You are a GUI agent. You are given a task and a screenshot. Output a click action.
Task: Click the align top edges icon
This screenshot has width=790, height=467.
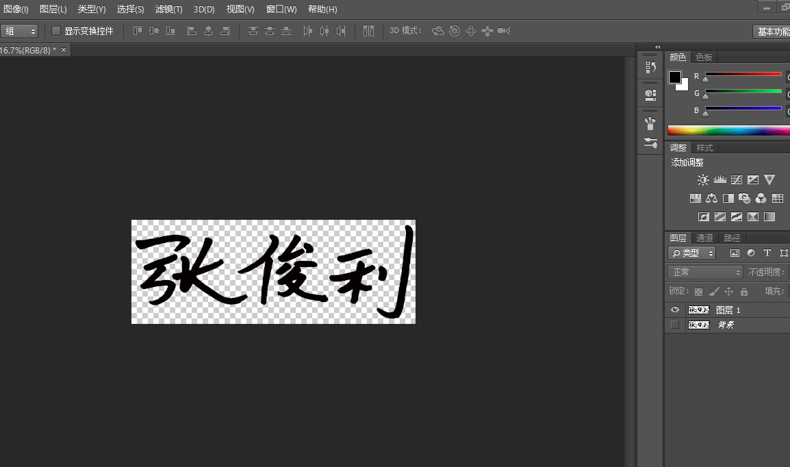coord(138,31)
